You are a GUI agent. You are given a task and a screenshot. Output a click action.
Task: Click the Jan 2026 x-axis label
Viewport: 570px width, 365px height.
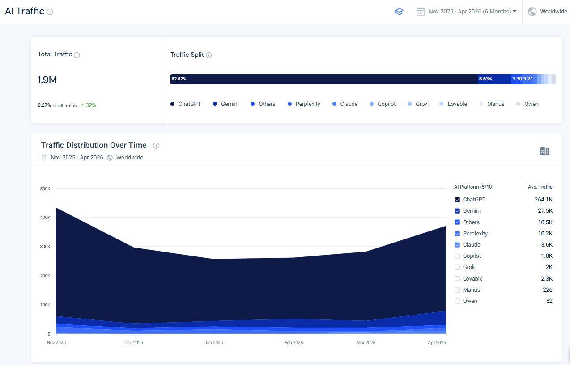point(214,343)
